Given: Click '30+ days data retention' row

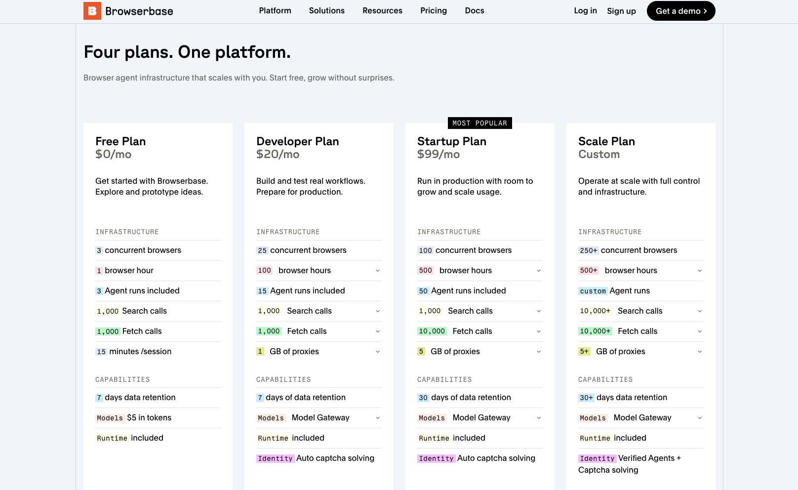Looking at the screenshot, I should [x=641, y=398].
